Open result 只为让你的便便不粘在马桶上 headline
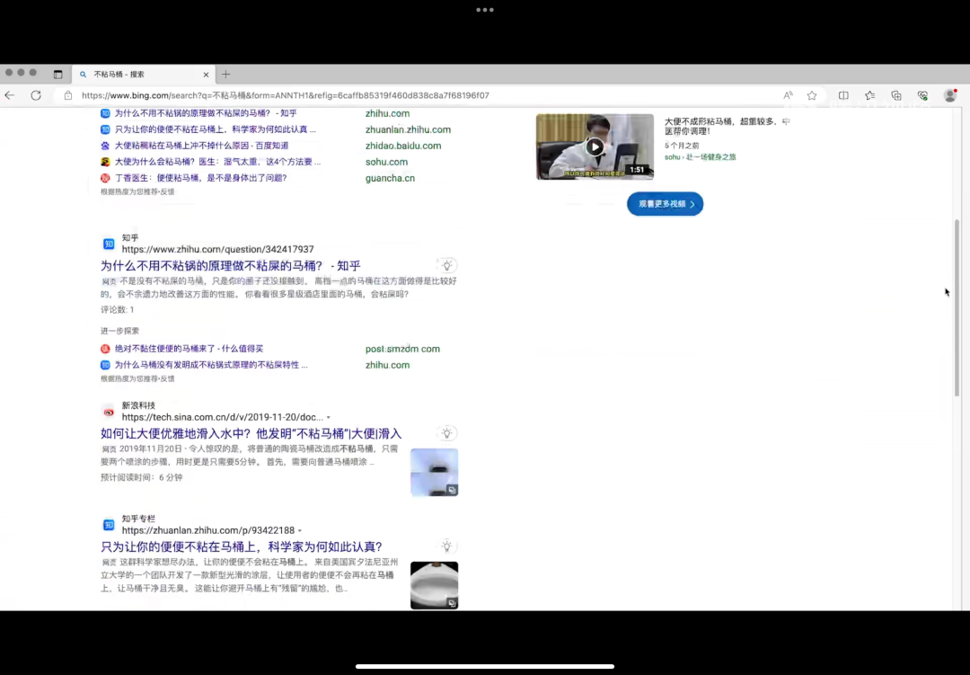Image resolution: width=970 pixels, height=675 pixels. click(x=242, y=546)
